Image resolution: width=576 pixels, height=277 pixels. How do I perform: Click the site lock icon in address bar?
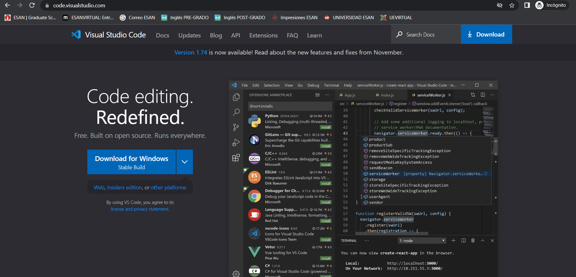pos(47,5)
